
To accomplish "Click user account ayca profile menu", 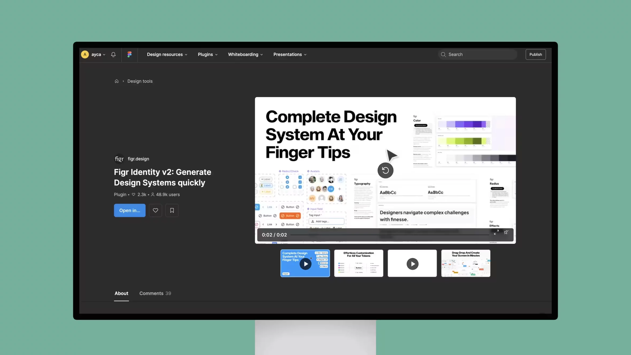I will click(x=93, y=54).
